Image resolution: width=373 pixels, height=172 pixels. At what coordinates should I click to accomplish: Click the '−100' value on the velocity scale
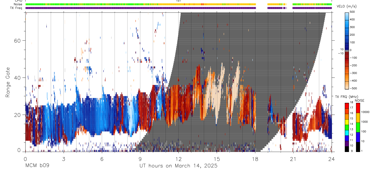coord(354,58)
